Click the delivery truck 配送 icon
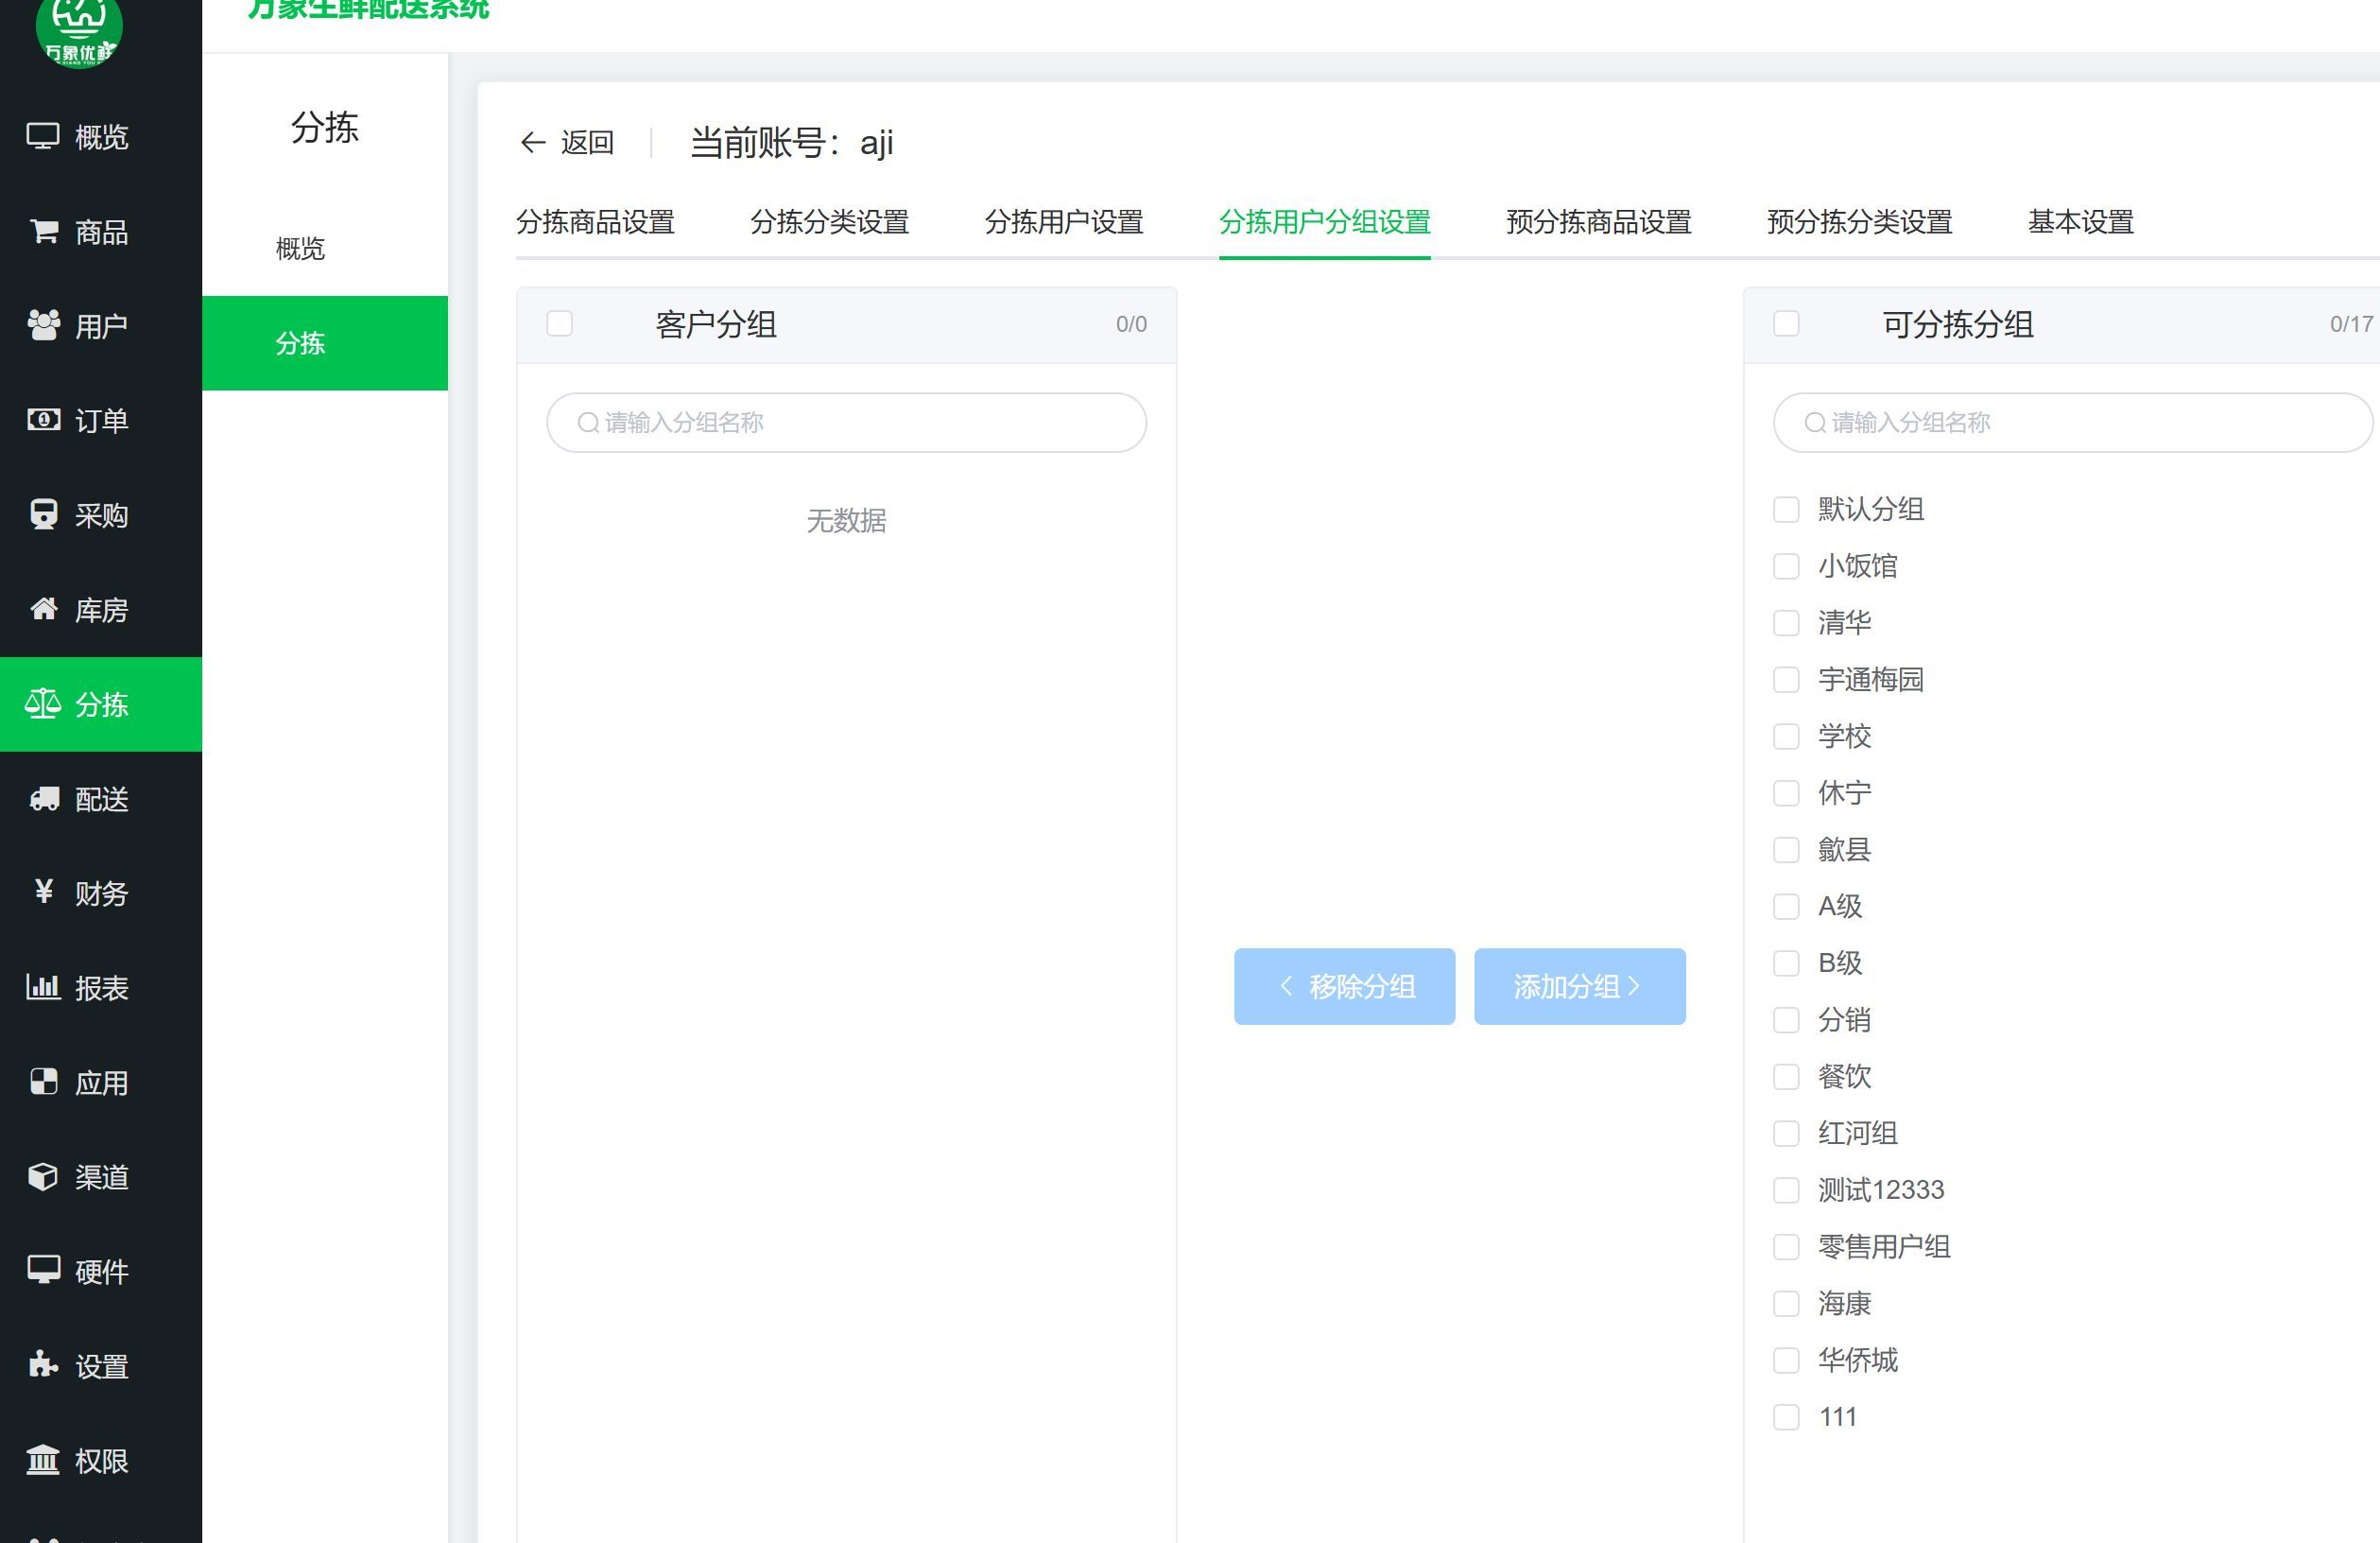Viewport: 2380px width, 1543px height. coord(43,799)
